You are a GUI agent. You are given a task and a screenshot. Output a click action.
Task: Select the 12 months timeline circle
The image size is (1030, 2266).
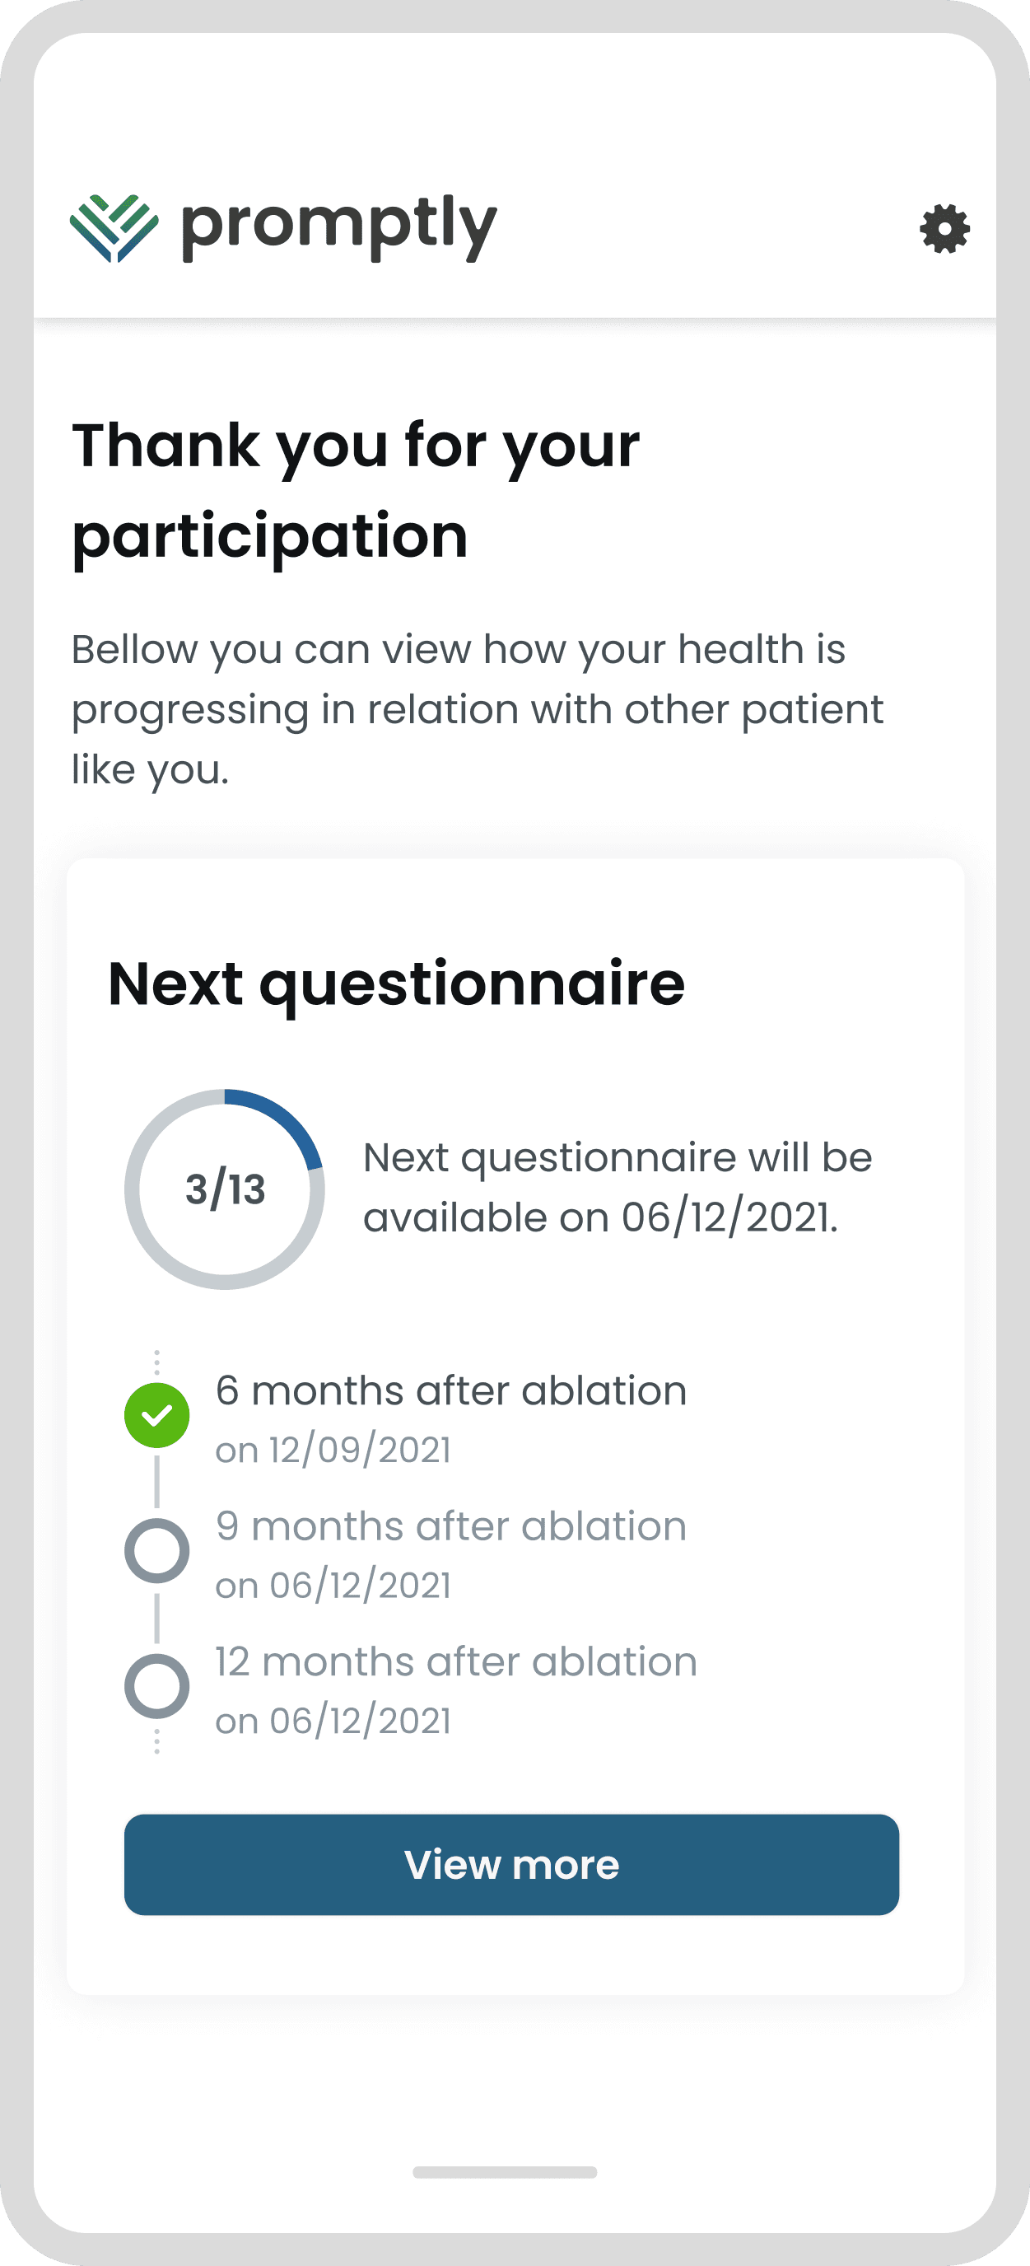[x=156, y=1686]
